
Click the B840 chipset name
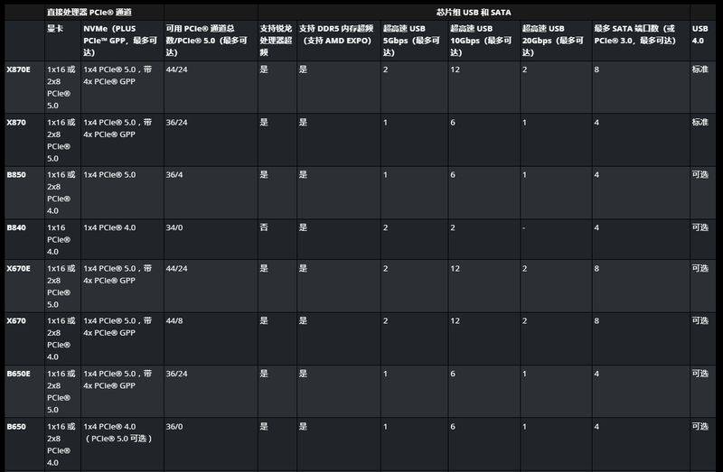[x=16, y=227]
